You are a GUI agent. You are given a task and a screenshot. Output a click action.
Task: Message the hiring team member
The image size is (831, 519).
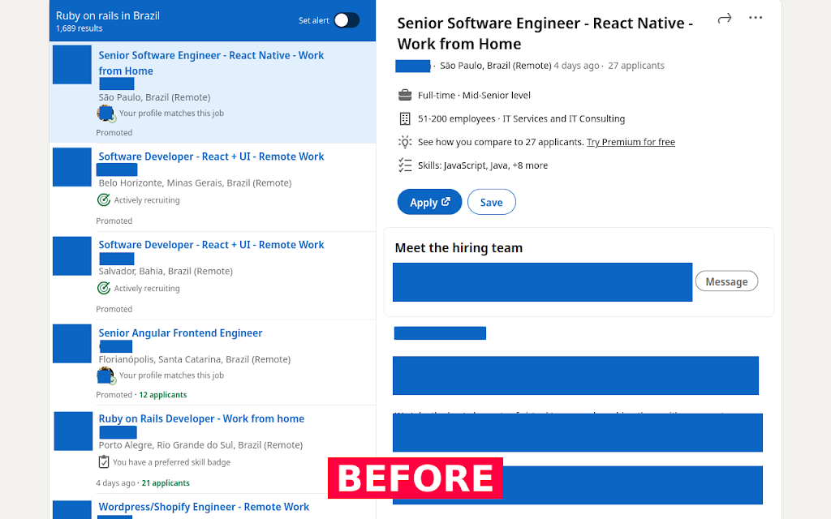click(726, 281)
